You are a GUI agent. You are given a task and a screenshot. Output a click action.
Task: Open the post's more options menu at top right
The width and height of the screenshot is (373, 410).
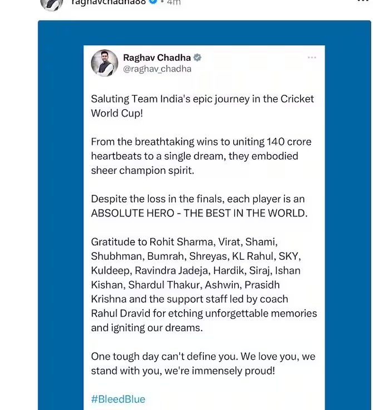point(365,1)
